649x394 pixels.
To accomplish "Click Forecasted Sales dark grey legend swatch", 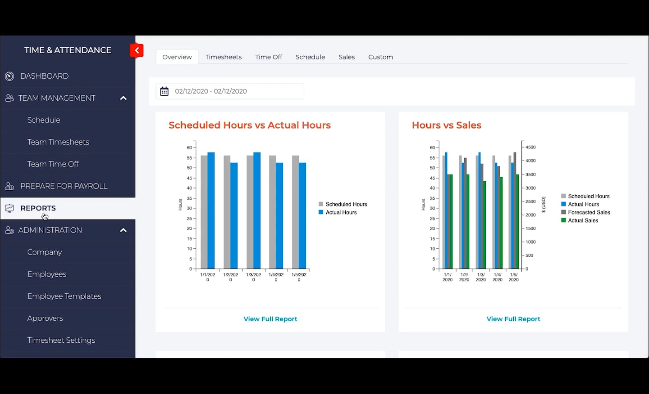I will (x=563, y=212).
